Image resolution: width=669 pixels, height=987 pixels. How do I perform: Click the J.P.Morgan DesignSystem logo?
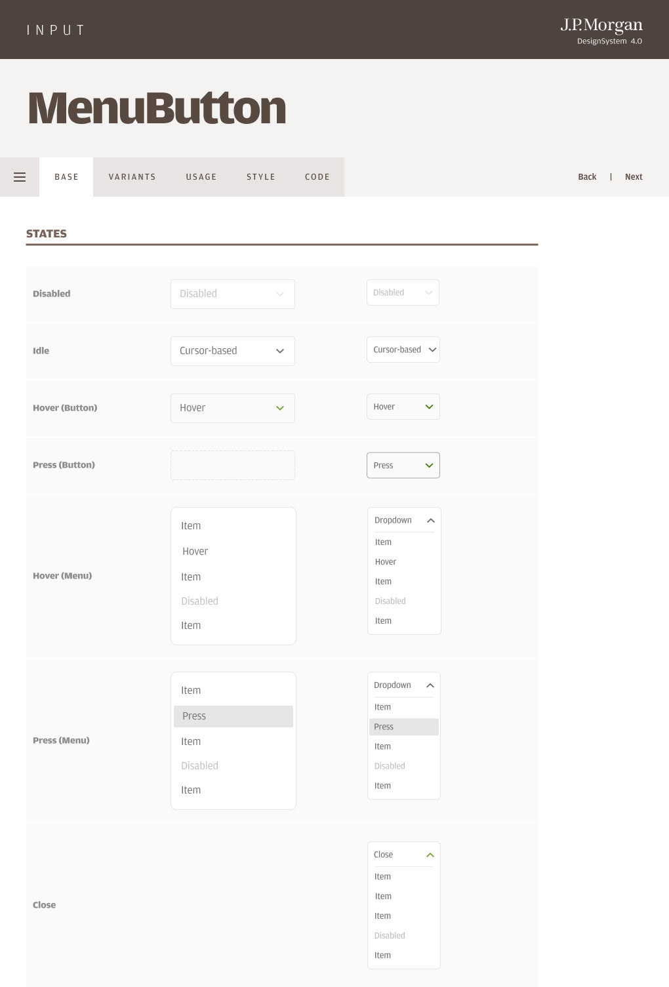pos(601,31)
